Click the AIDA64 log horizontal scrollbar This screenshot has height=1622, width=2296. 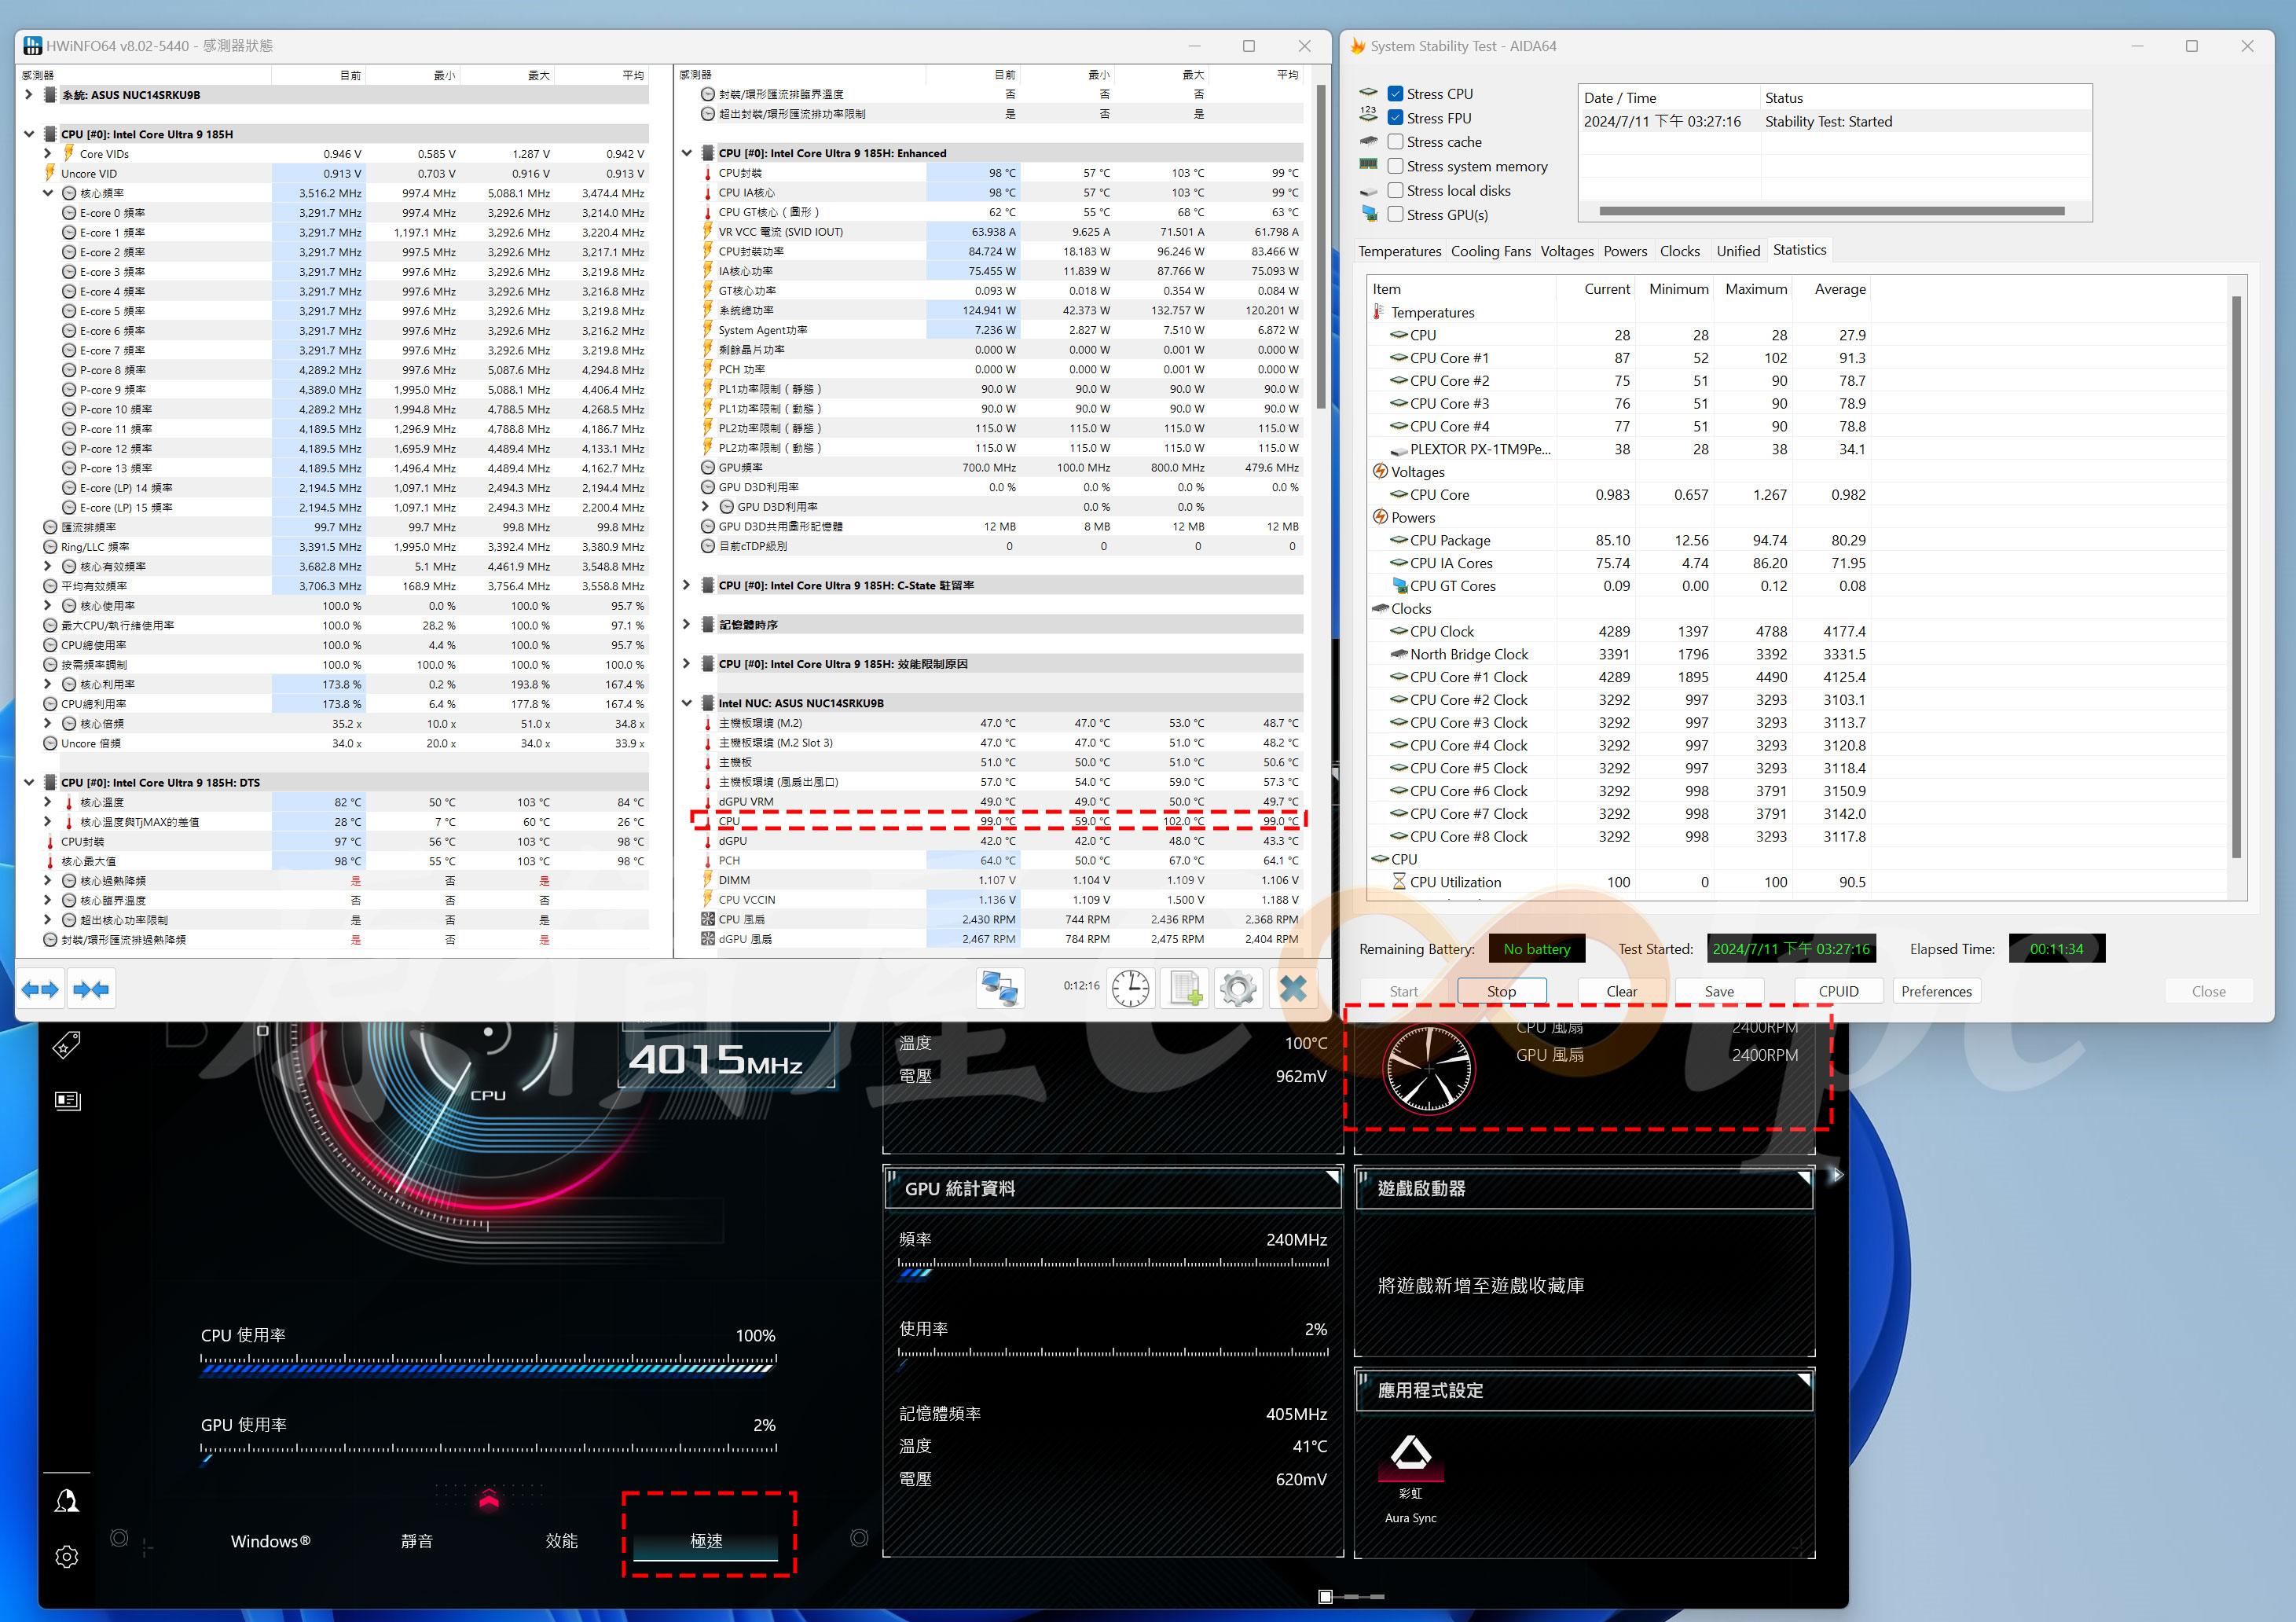(x=1832, y=211)
